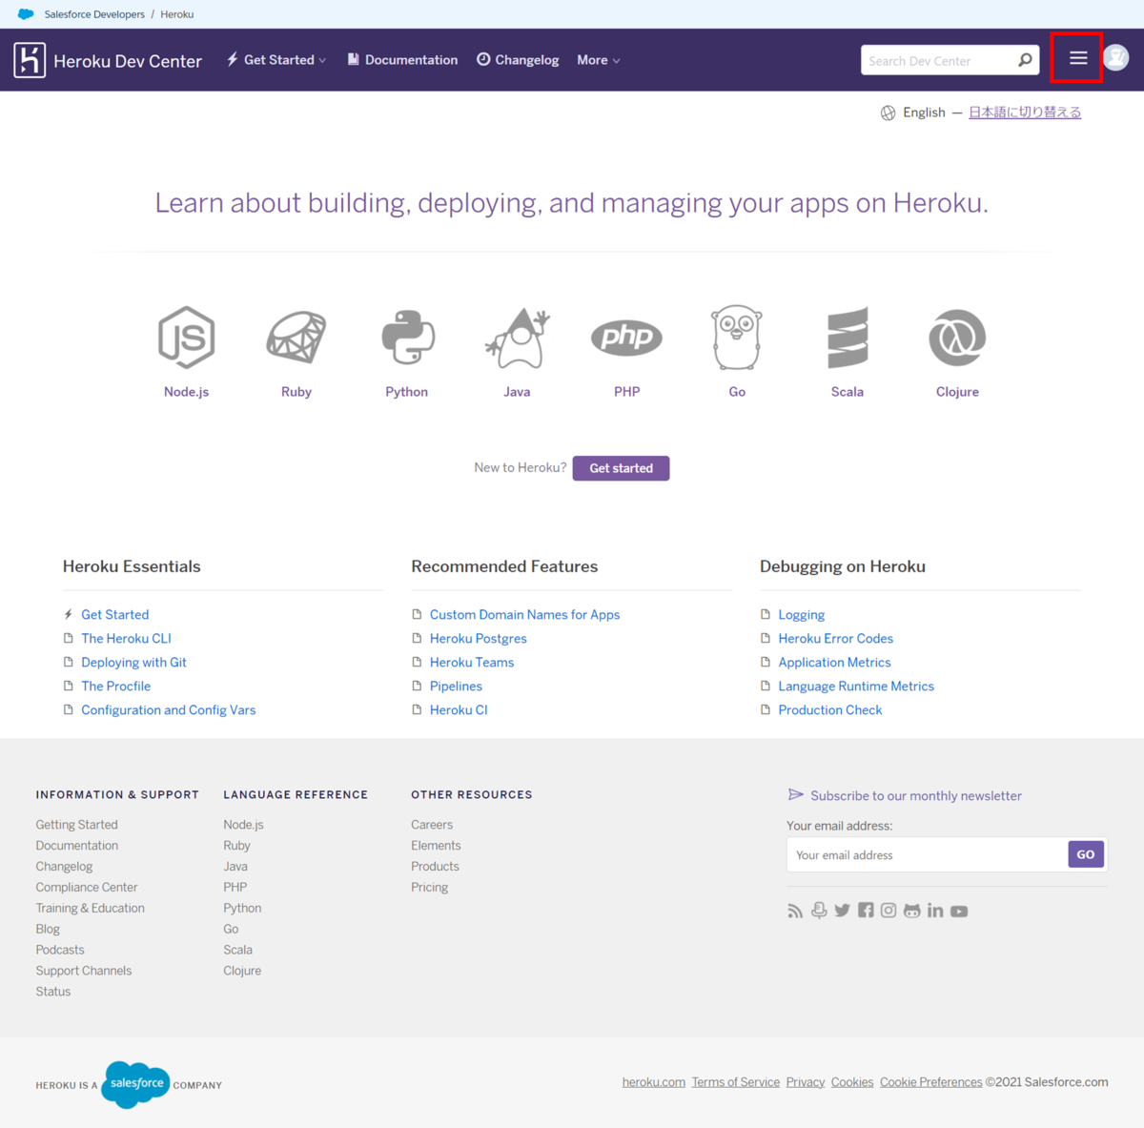Open the Facebook icon in the footer
Screen dimensions: 1144x1128
click(866, 911)
